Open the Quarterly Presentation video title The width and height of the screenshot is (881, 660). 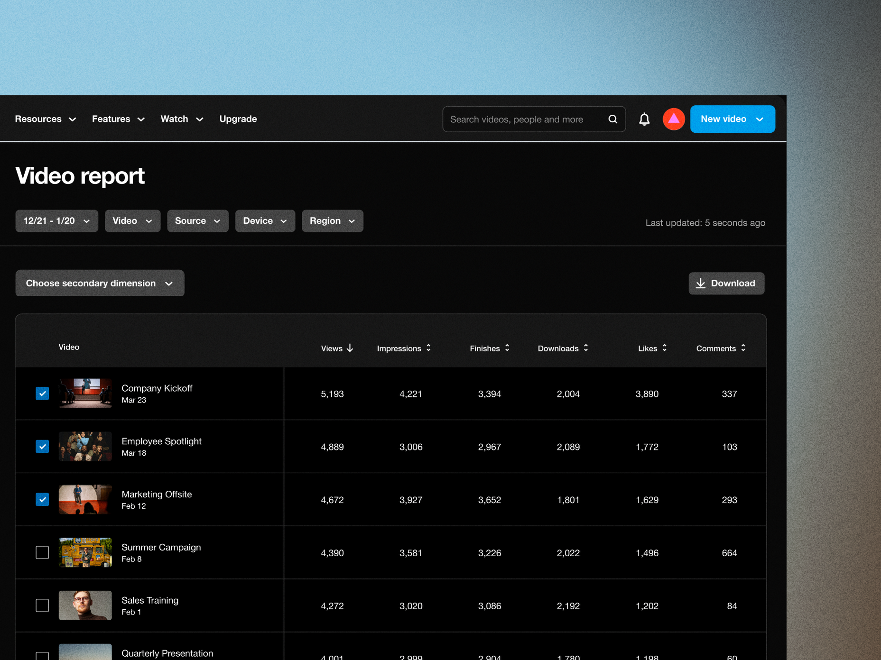click(167, 654)
